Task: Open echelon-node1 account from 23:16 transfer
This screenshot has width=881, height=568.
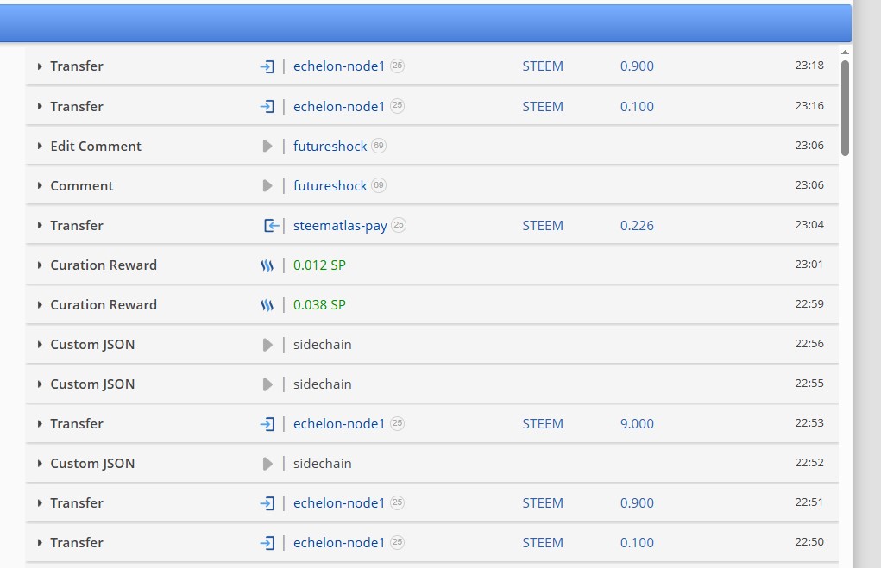Action: coord(338,107)
